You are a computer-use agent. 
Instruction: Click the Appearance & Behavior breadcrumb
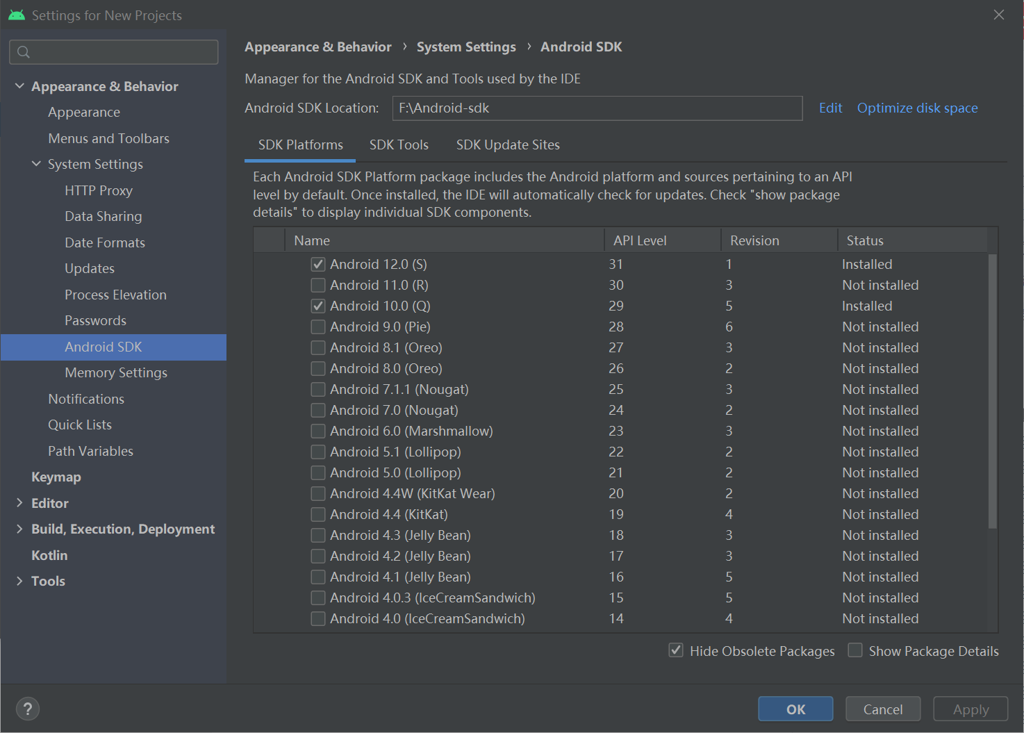coord(318,47)
